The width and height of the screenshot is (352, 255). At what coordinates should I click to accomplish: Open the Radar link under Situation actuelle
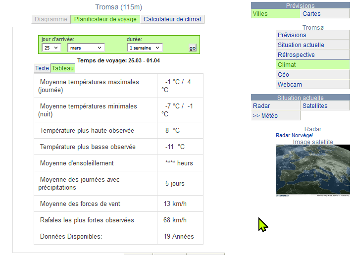[x=275, y=106]
